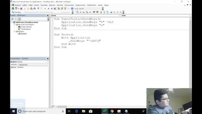Open the Inserir menu
This screenshot has height=114, width=202.
point(37,5)
